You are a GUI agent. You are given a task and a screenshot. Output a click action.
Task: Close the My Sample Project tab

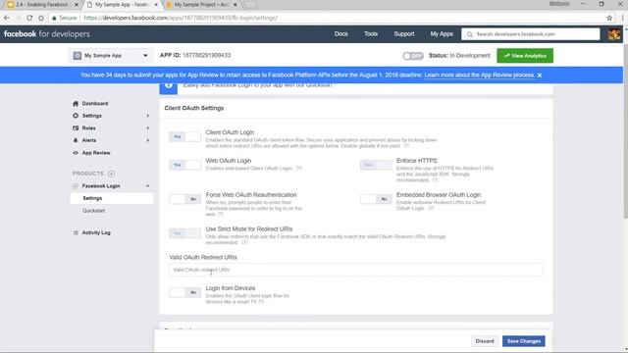point(235,5)
